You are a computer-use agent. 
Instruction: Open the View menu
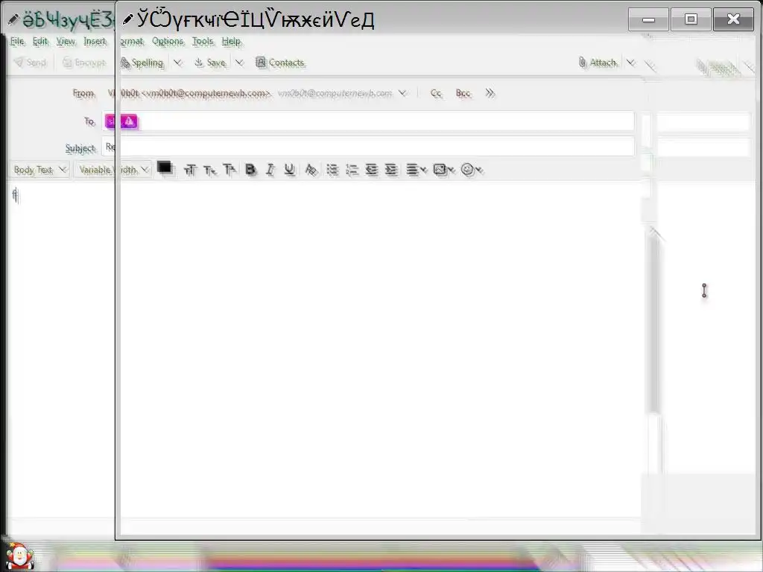tap(66, 42)
